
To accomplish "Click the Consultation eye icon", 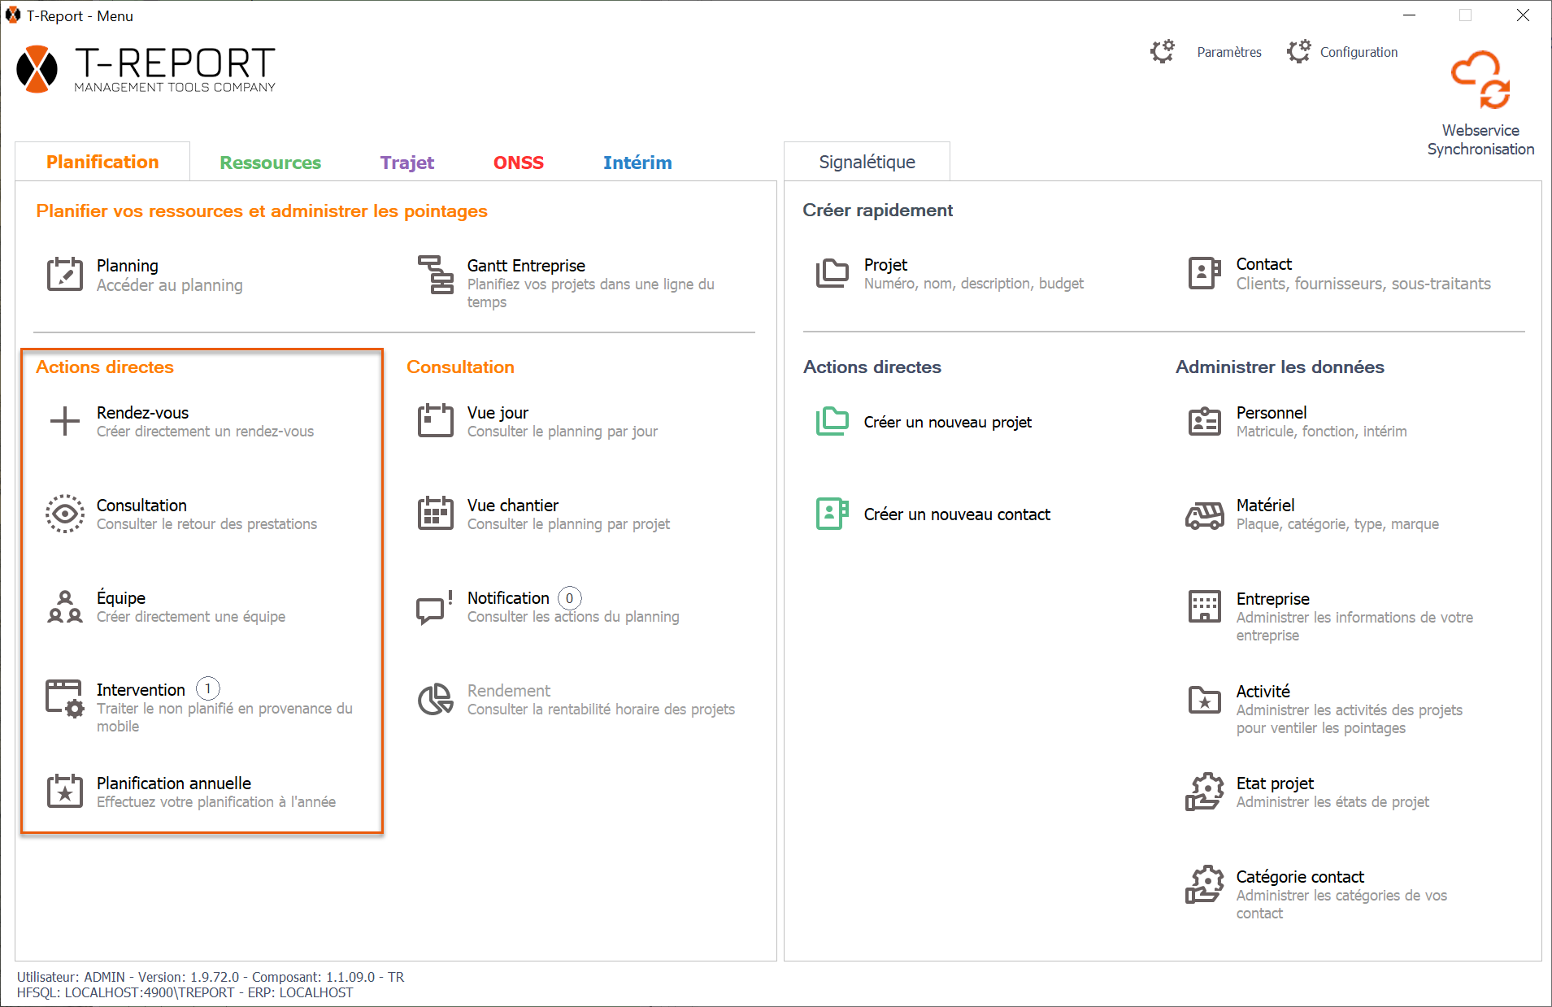I will (64, 514).
